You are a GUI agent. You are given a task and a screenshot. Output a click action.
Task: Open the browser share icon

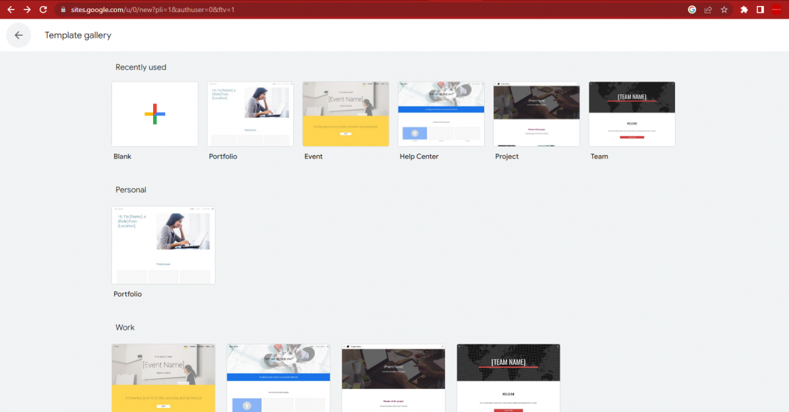tap(708, 9)
